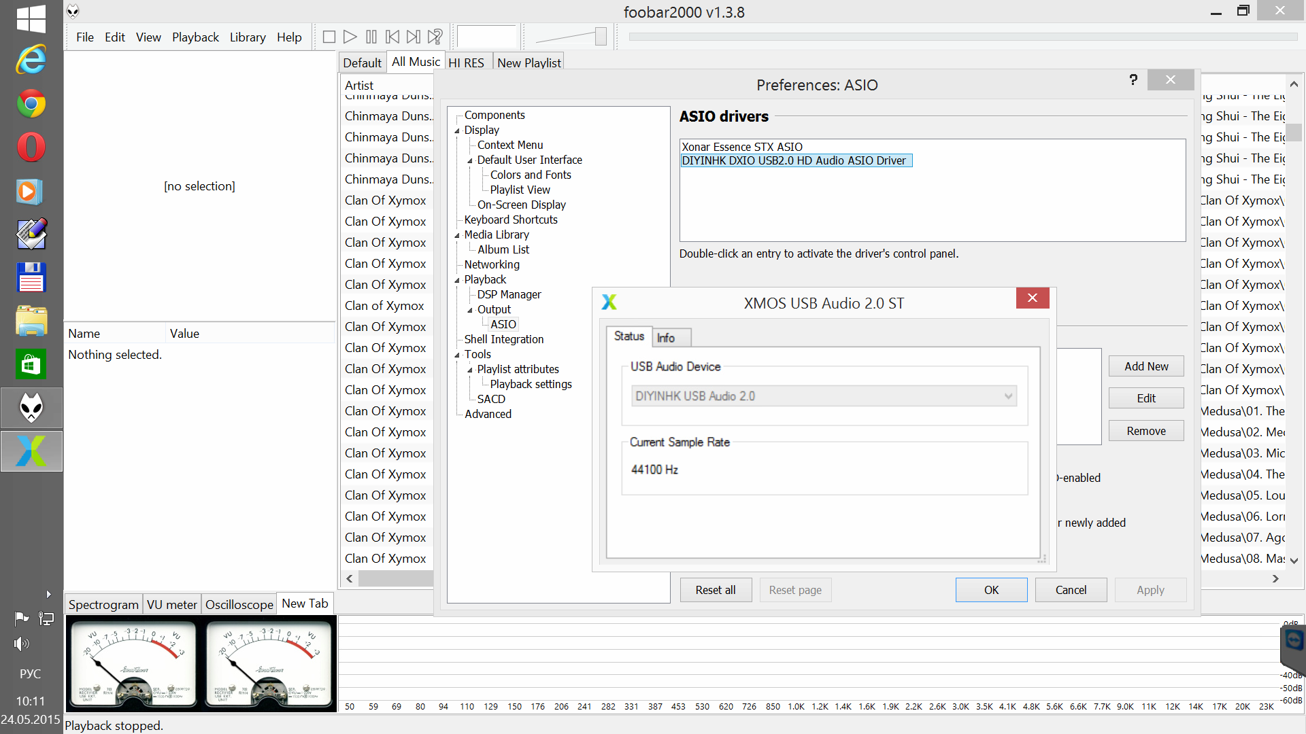Viewport: 1306px width, 734px height.
Task: Click the Stop playback button
Action: tap(329, 37)
